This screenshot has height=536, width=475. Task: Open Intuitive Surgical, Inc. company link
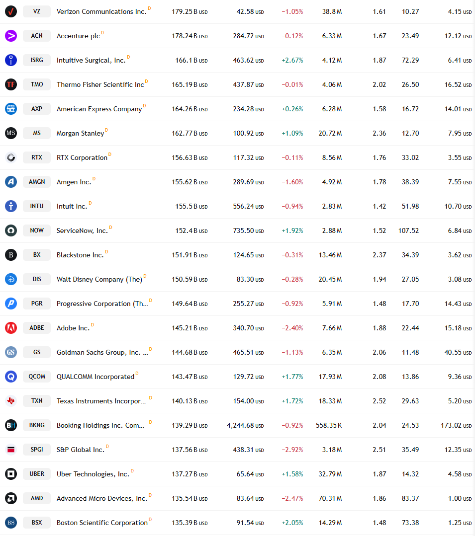click(x=91, y=60)
